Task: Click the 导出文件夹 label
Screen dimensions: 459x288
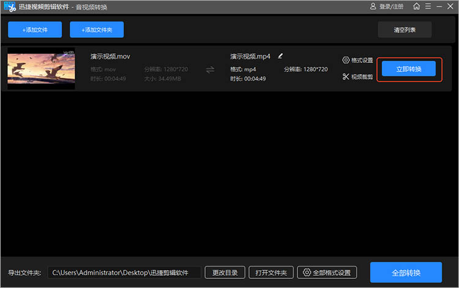Action: tap(24, 273)
